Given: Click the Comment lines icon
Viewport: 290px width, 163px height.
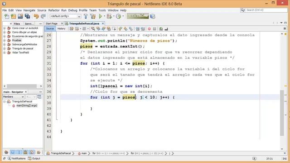Looking at the screenshot, I should coord(161,29).
